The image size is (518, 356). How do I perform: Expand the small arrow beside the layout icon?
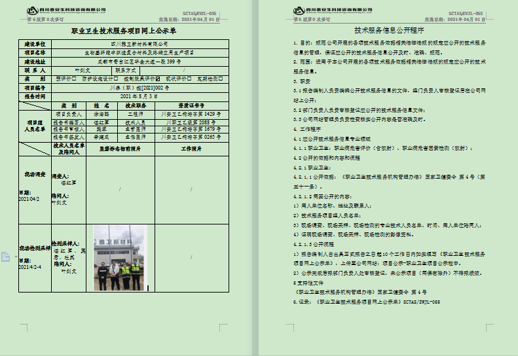(14, 257)
